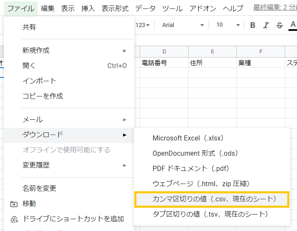Click the 住所 cell

coord(213,63)
